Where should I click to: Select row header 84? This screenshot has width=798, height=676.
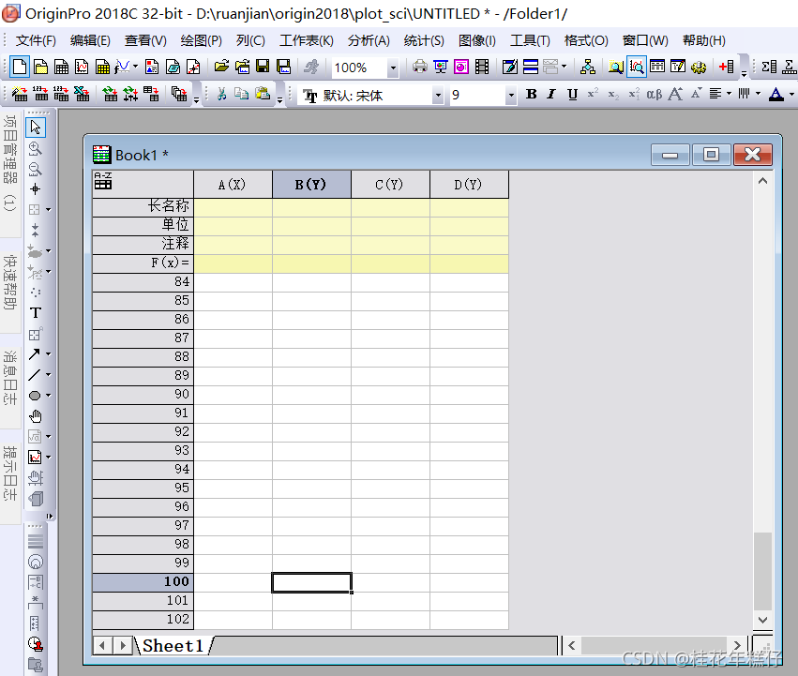tap(143, 282)
